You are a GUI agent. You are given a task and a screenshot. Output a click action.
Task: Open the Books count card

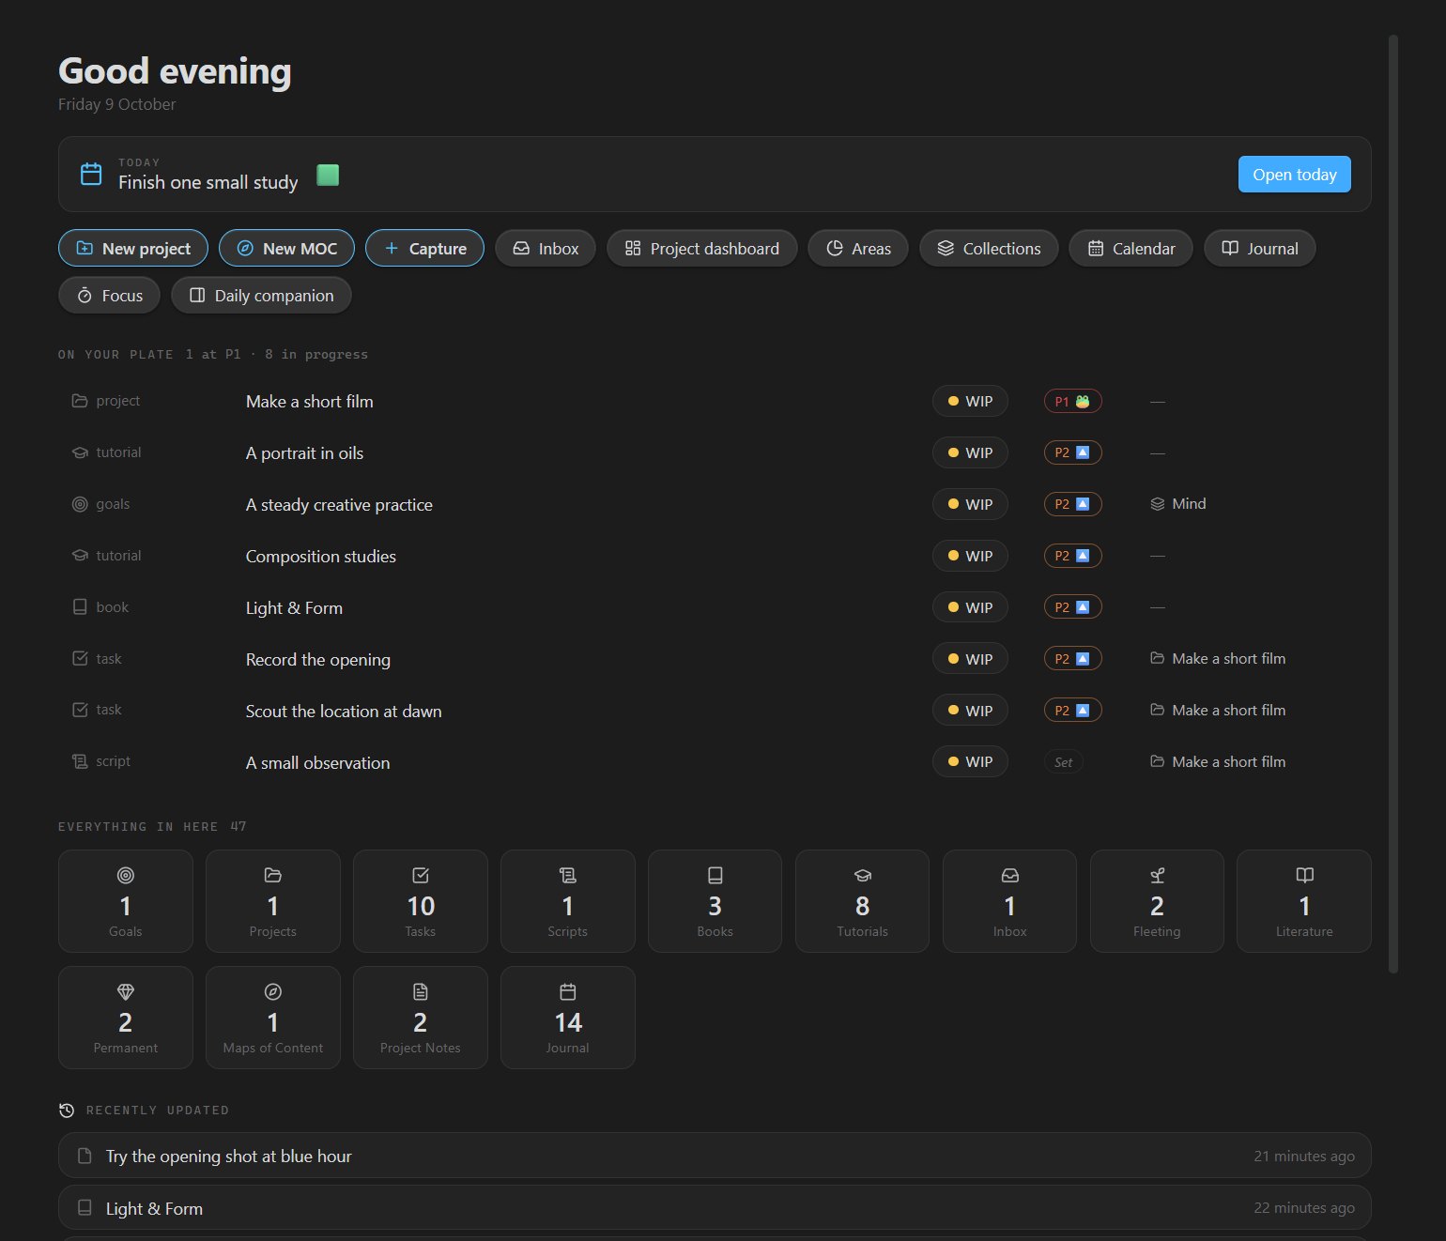tap(715, 901)
